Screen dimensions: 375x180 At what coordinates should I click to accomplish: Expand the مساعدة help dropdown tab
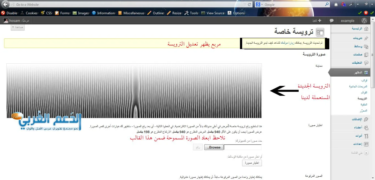(18, 27)
